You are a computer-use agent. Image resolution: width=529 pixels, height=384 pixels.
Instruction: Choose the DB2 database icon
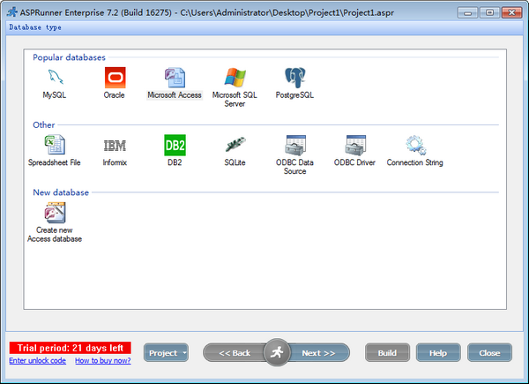click(x=175, y=146)
